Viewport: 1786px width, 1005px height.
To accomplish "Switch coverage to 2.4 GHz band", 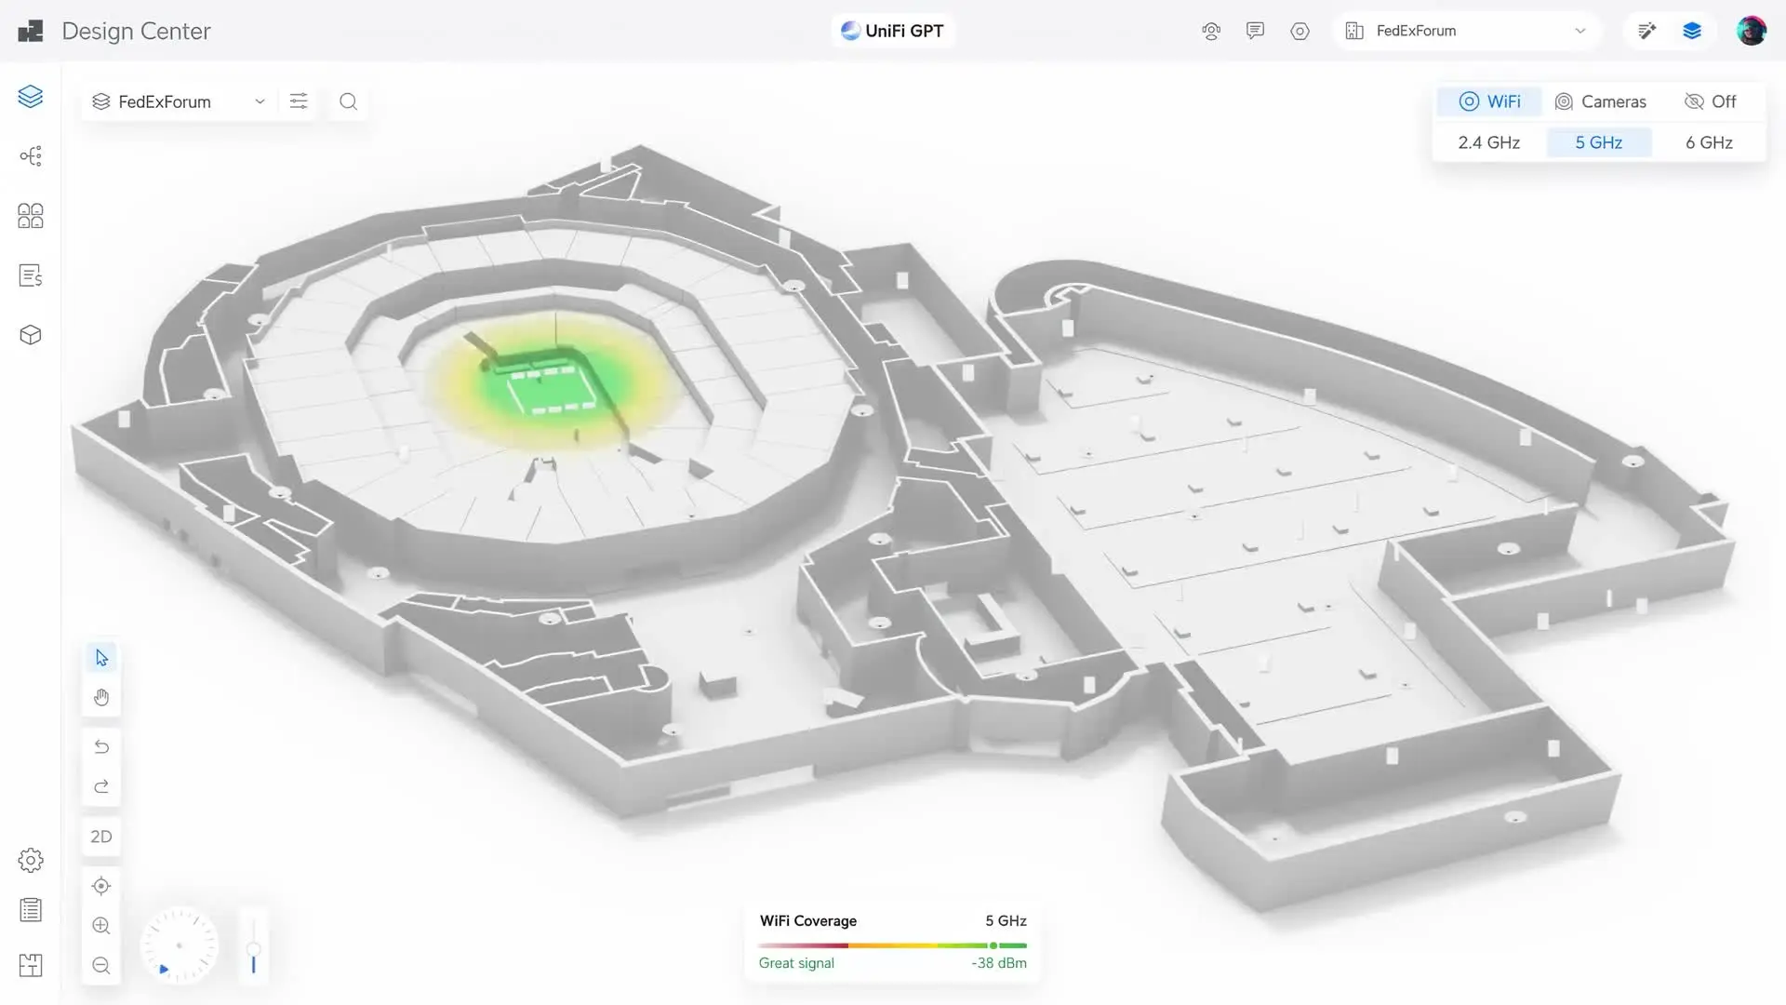I will click(1488, 142).
